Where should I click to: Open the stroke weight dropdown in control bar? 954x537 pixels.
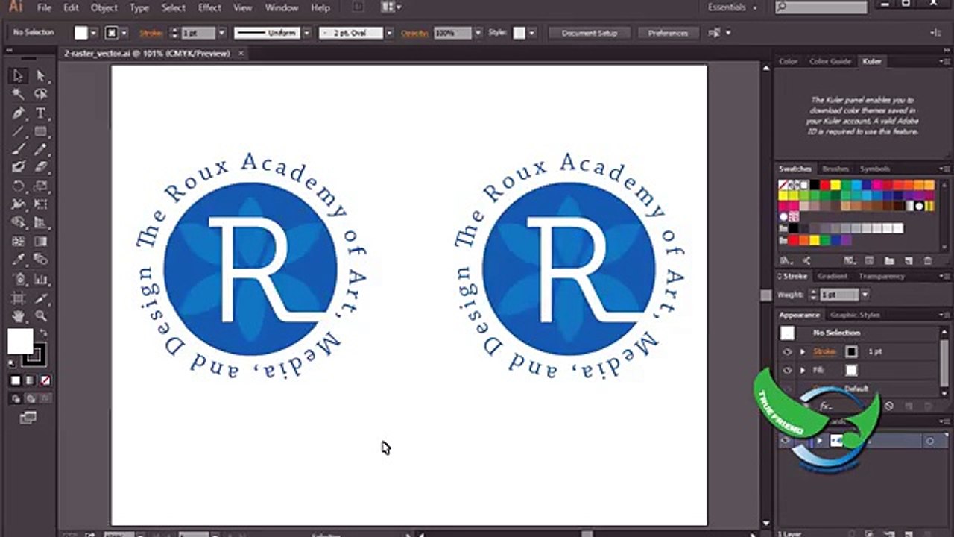click(x=221, y=33)
